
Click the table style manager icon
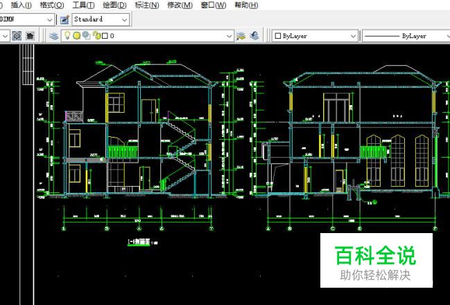(x=64, y=19)
